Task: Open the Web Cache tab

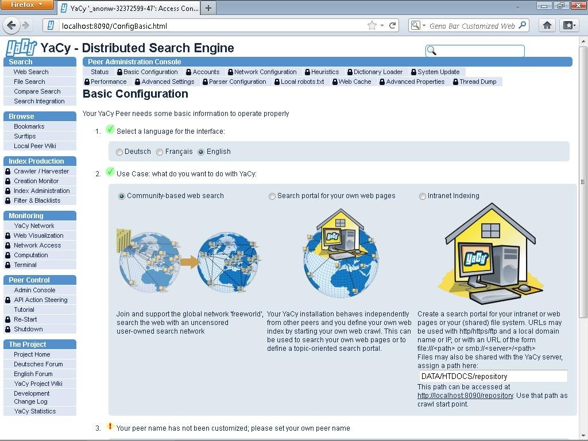Action: click(355, 82)
